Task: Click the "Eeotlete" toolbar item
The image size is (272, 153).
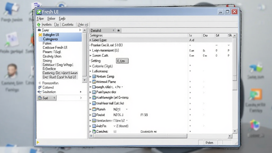Action: (68, 25)
